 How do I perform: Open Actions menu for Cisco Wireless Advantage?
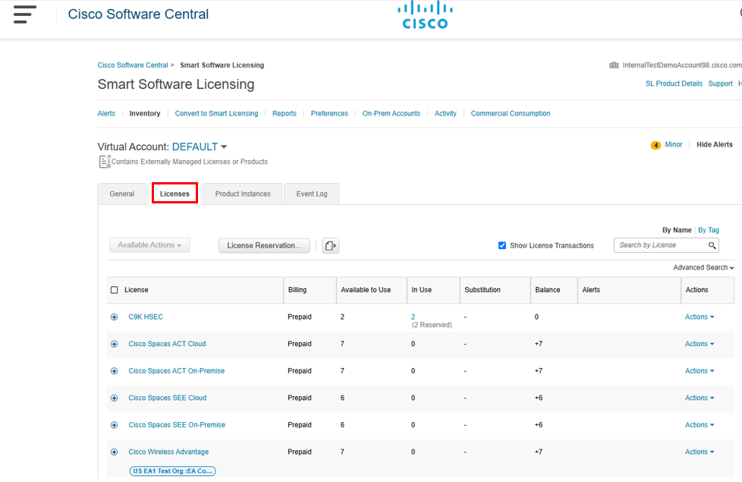click(x=700, y=452)
